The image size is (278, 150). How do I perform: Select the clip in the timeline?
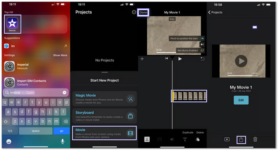point(189,96)
